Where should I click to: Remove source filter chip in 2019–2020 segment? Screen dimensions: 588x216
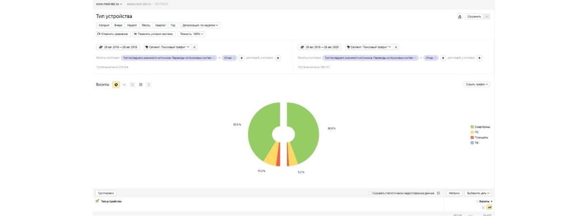[416, 58]
